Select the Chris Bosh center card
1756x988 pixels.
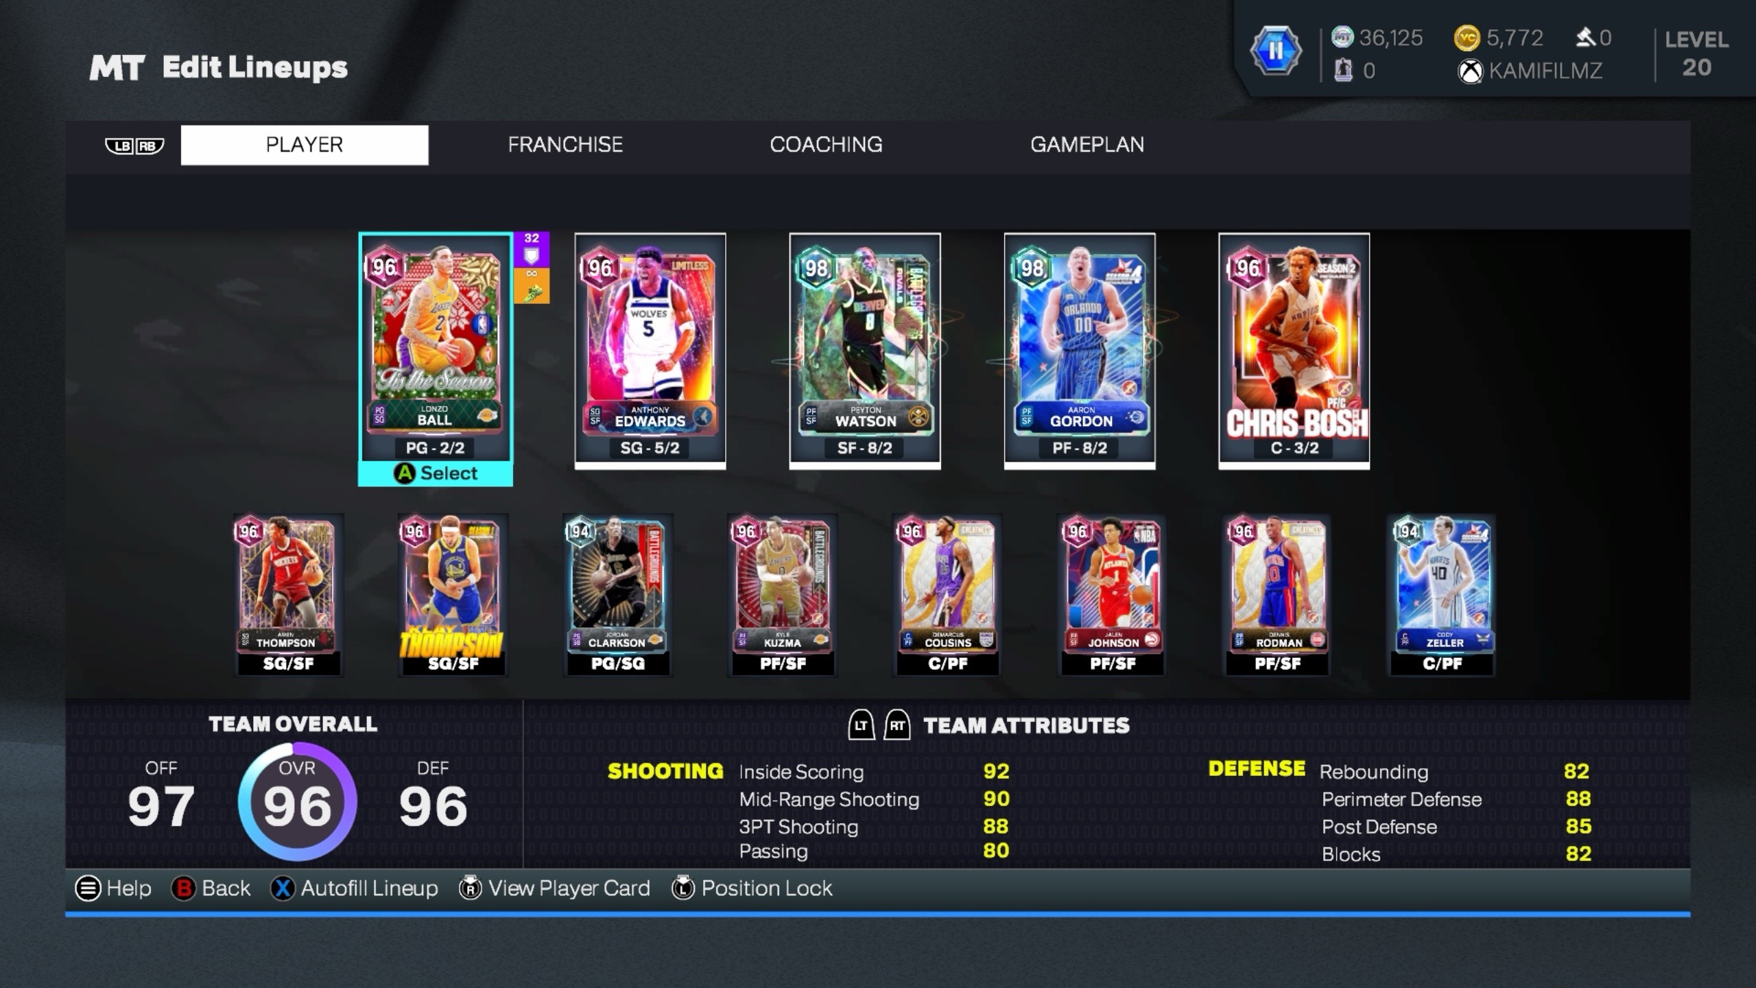pyautogui.click(x=1294, y=351)
